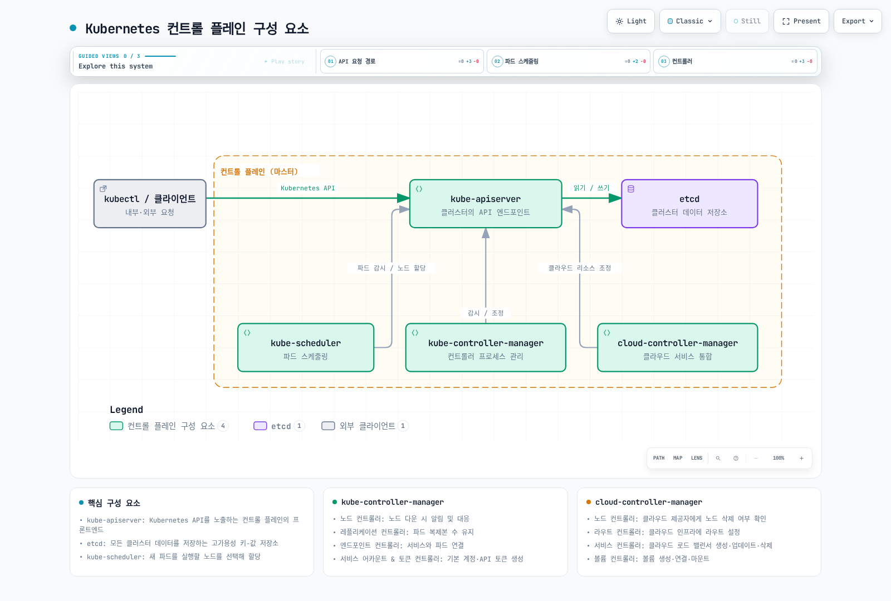Click the etcd bullet in 핵심 구성 요소

click(179, 543)
